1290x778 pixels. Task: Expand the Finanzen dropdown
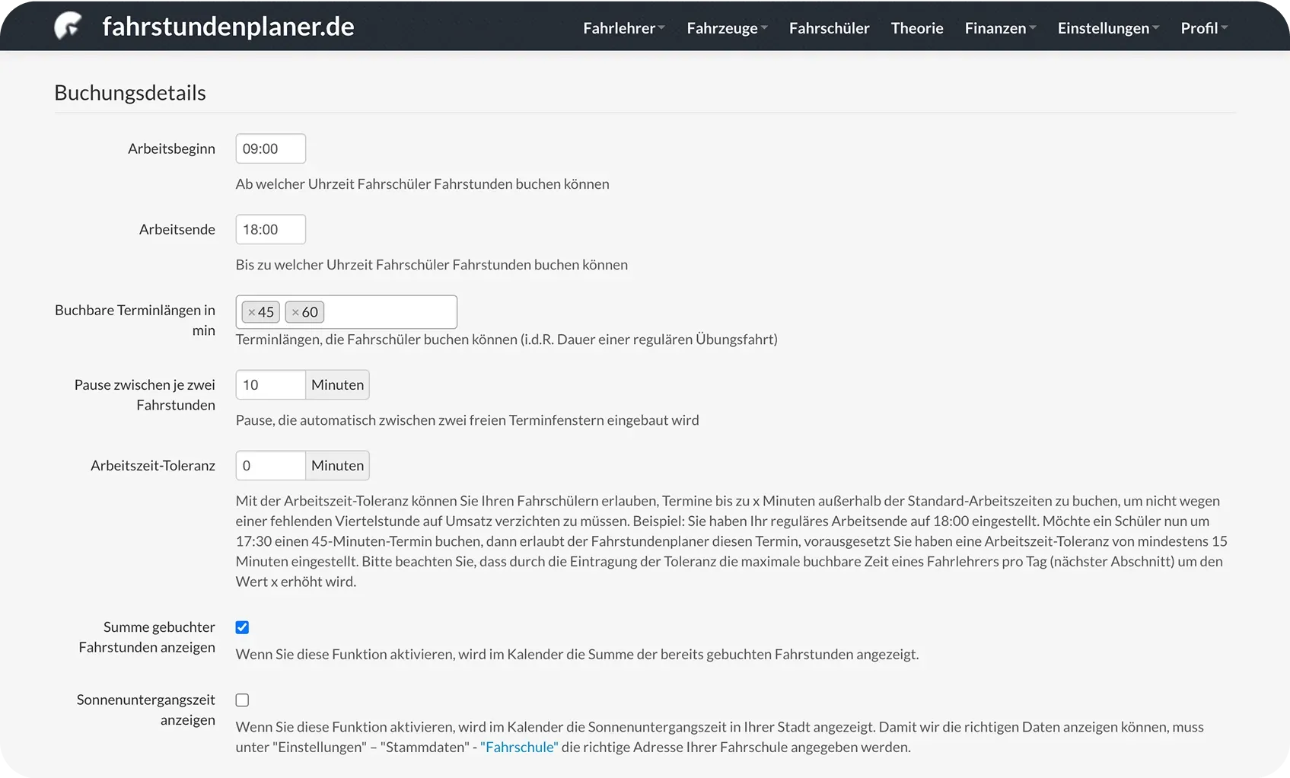pos(999,28)
